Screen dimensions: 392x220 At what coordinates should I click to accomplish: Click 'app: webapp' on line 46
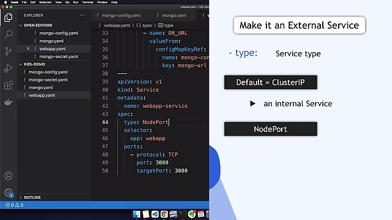click(148, 139)
